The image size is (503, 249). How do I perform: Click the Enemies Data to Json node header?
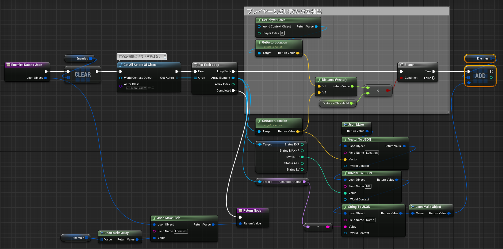tap(27, 65)
